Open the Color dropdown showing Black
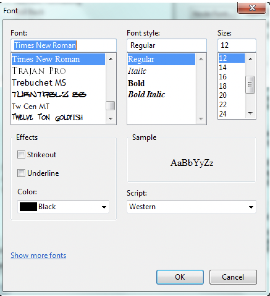The height and width of the screenshot is (296, 270). tap(104, 207)
